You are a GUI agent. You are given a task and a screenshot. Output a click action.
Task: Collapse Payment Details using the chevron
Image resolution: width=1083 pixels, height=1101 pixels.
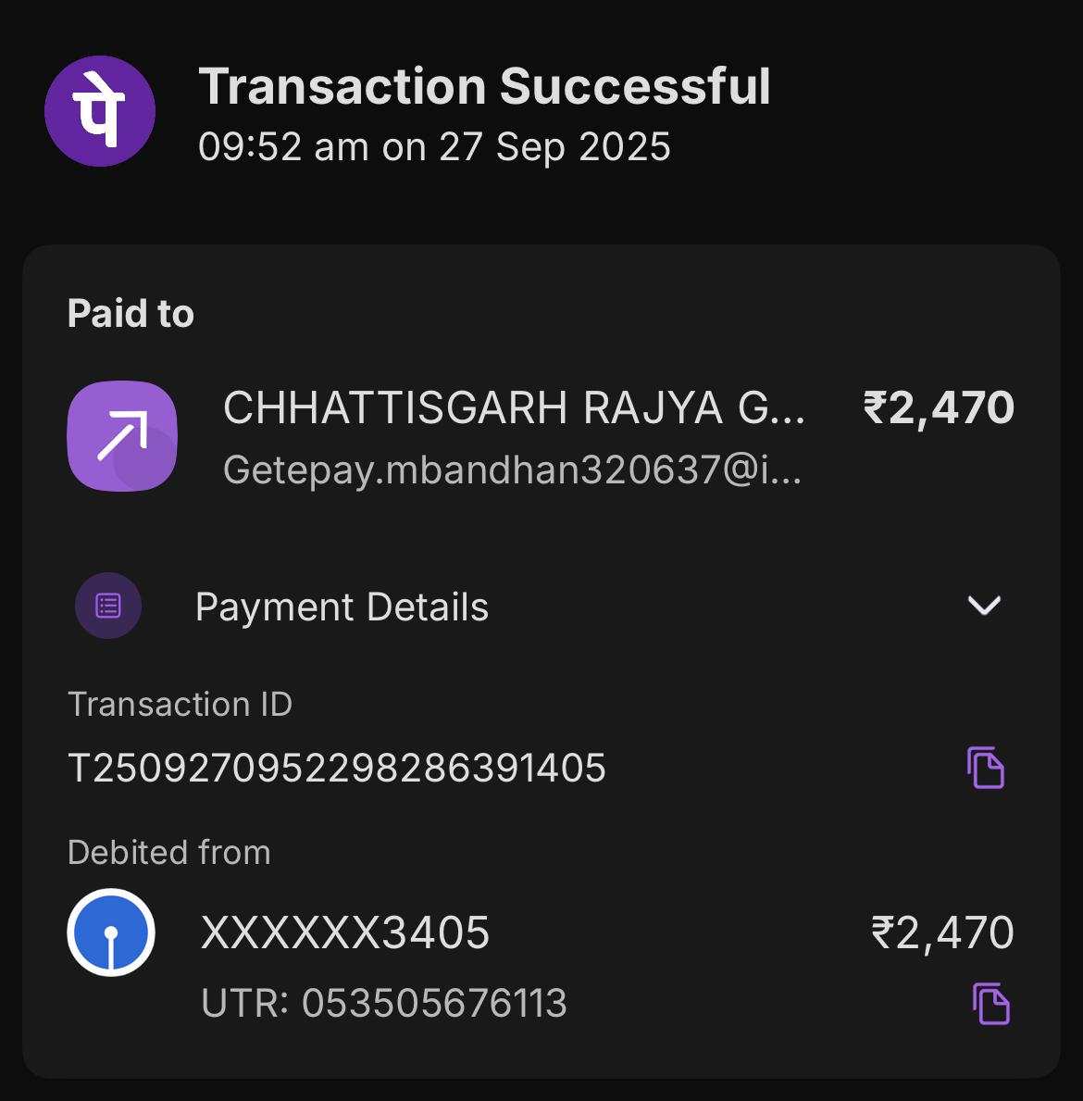click(x=984, y=606)
